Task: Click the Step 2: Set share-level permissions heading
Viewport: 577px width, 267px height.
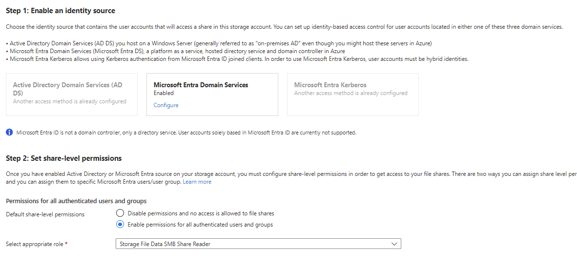Action: [x=63, y=158]
